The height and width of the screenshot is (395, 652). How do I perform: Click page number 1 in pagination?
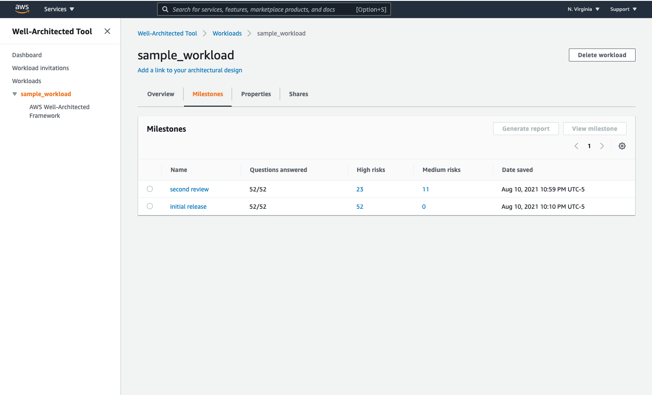[x=589, y=146]
